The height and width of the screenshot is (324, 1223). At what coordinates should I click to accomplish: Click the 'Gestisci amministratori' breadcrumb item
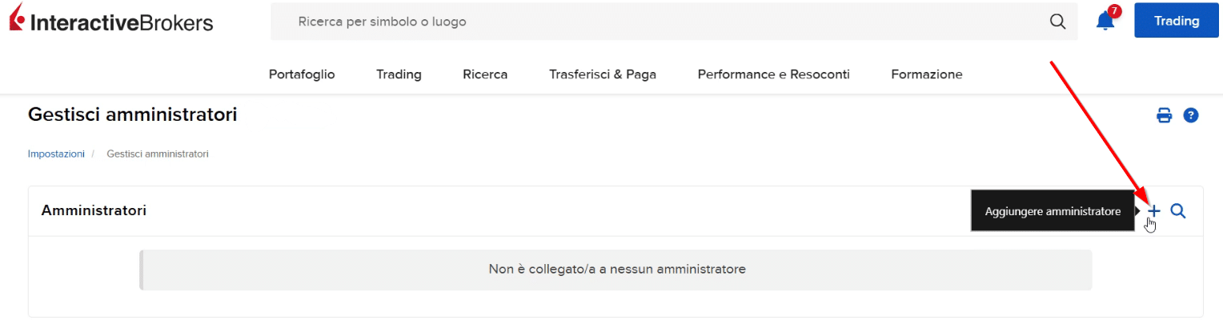[158, 154]
